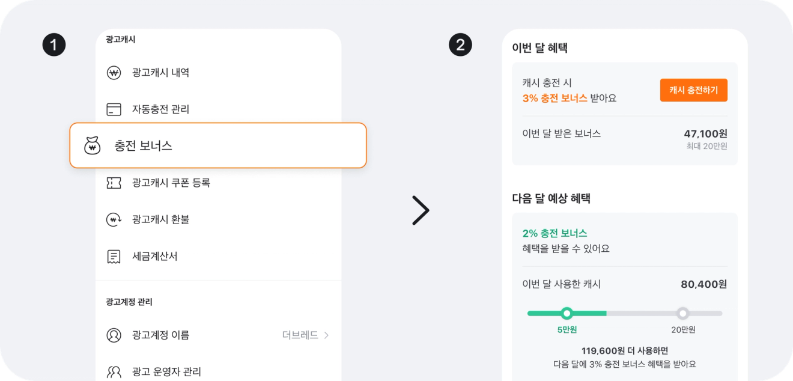Select the 충전 보너스 money bag icon

(92, 145)
